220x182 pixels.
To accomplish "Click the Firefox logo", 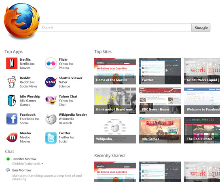I will [21, 21].
